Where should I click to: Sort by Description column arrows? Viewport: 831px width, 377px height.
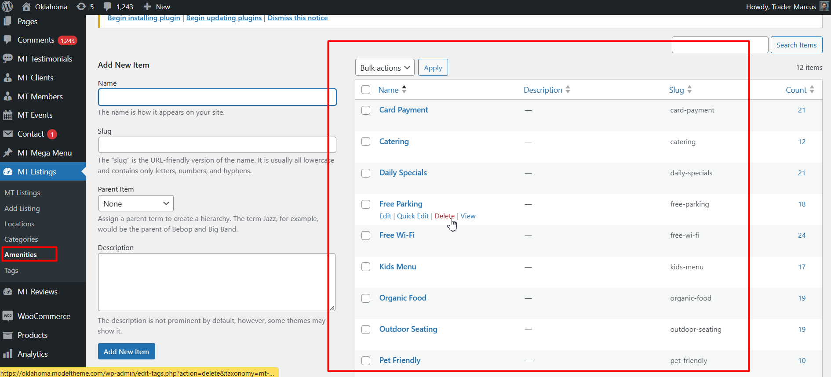tap(568, 90)
